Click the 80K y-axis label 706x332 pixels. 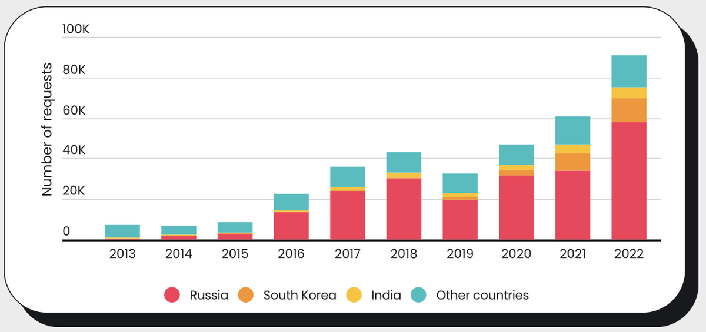[74, 71]
